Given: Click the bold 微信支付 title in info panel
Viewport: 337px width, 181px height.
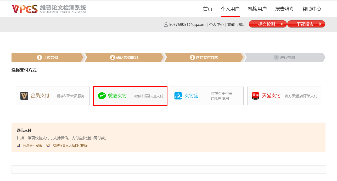Looking at the screenshot, I should click(x=24, y=130).
